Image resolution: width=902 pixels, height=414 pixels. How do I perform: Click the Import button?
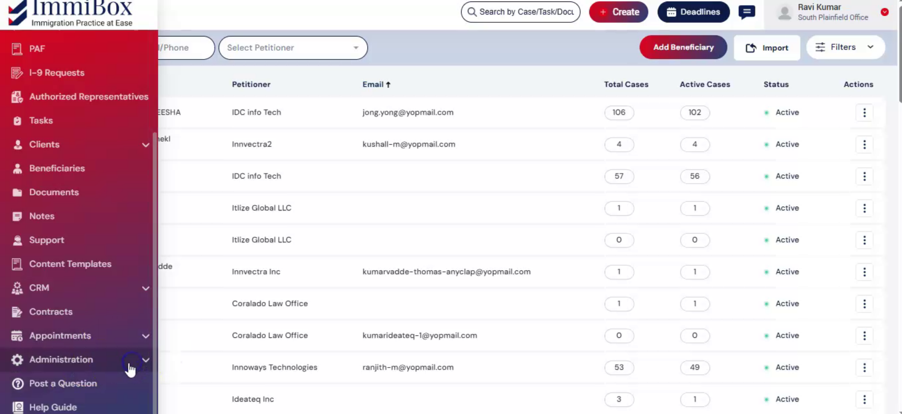(767, 48)
